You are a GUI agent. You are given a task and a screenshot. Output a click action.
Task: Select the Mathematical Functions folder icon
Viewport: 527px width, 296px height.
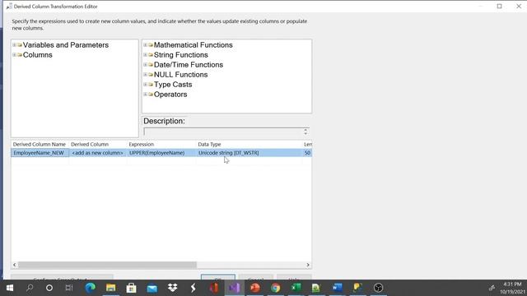(151, 45)
